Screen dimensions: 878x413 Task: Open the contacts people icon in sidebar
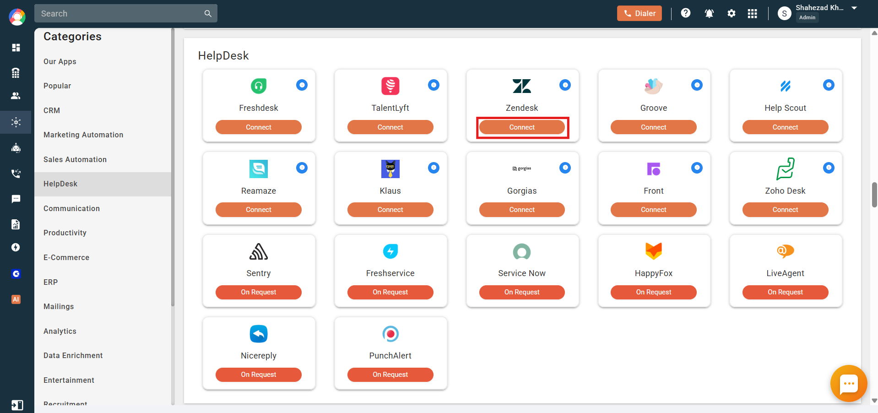[16, 96]
